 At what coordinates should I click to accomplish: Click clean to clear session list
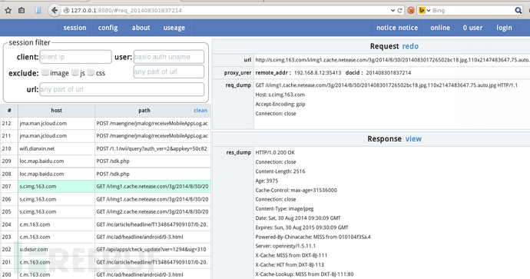[x=200, y=110]
